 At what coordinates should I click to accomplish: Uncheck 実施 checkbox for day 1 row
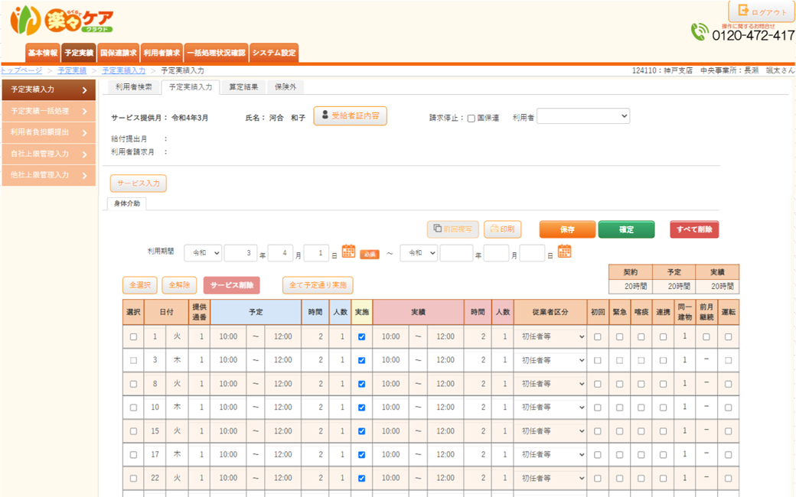coord(361,337)
